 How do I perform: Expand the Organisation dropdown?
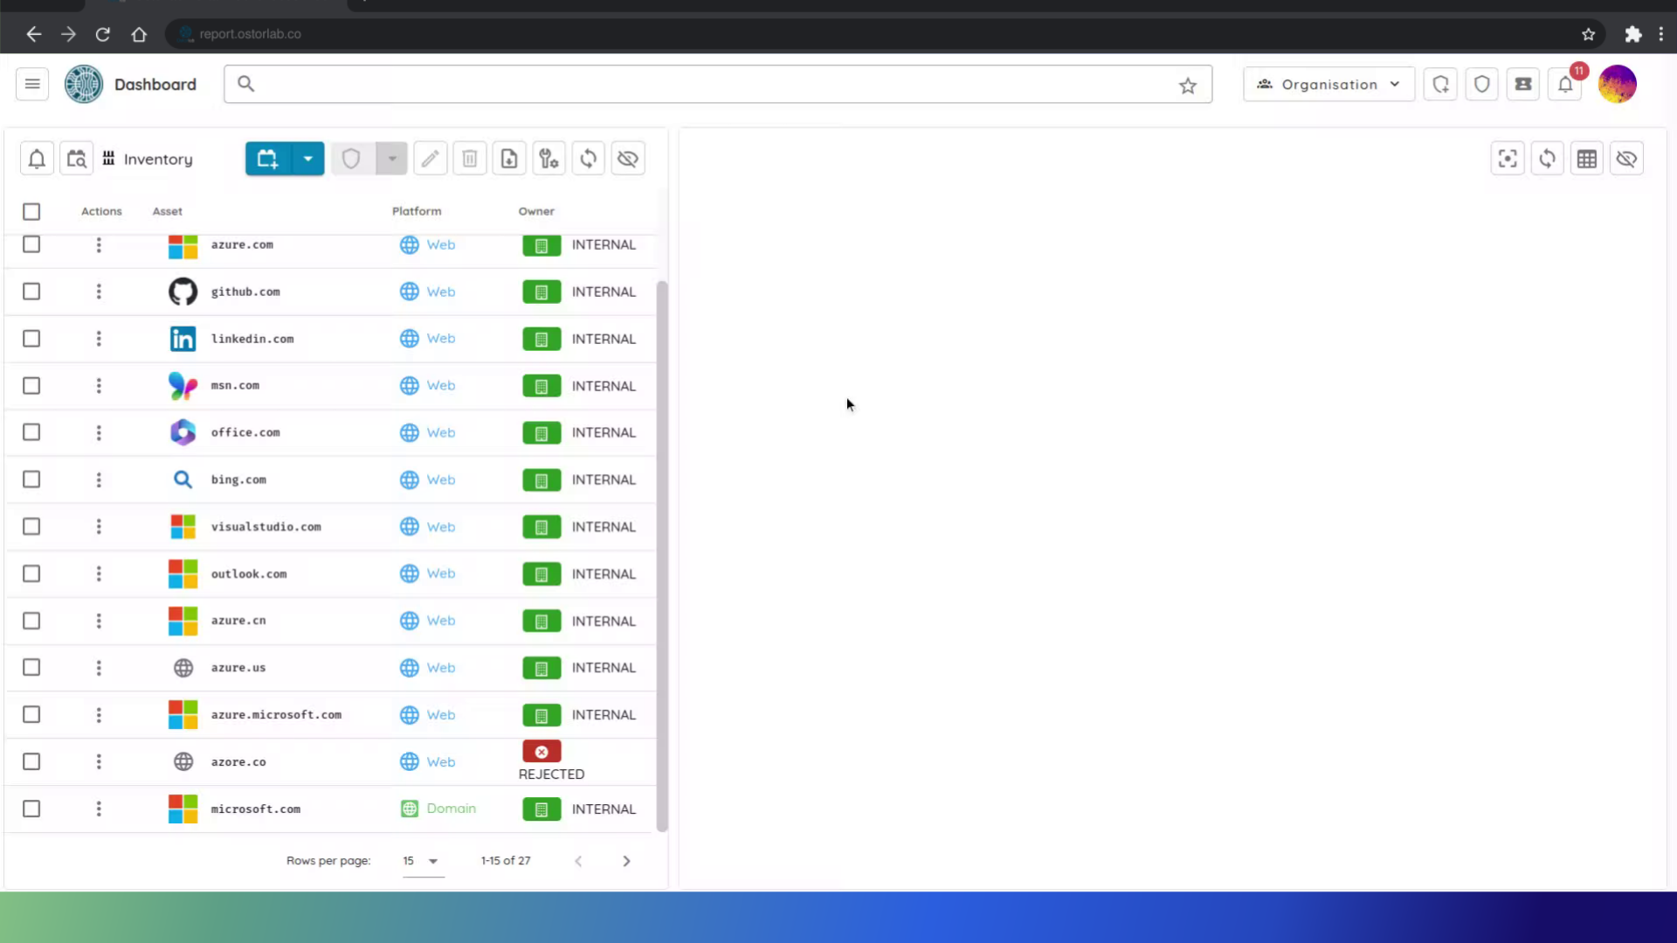pos(1328,85)
